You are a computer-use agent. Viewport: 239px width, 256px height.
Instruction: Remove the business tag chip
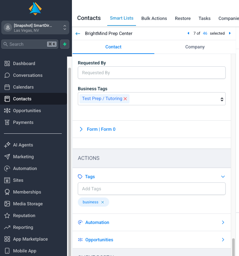[x=103, y=202]
